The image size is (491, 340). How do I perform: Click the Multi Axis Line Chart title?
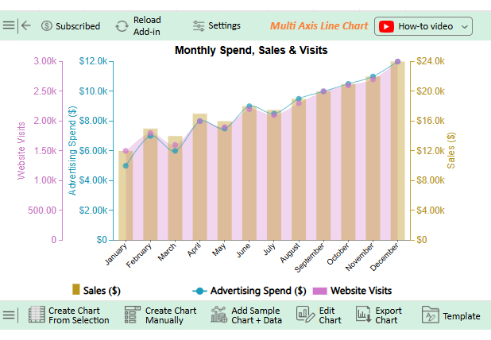pyautogui.click(x=319, y=25)
